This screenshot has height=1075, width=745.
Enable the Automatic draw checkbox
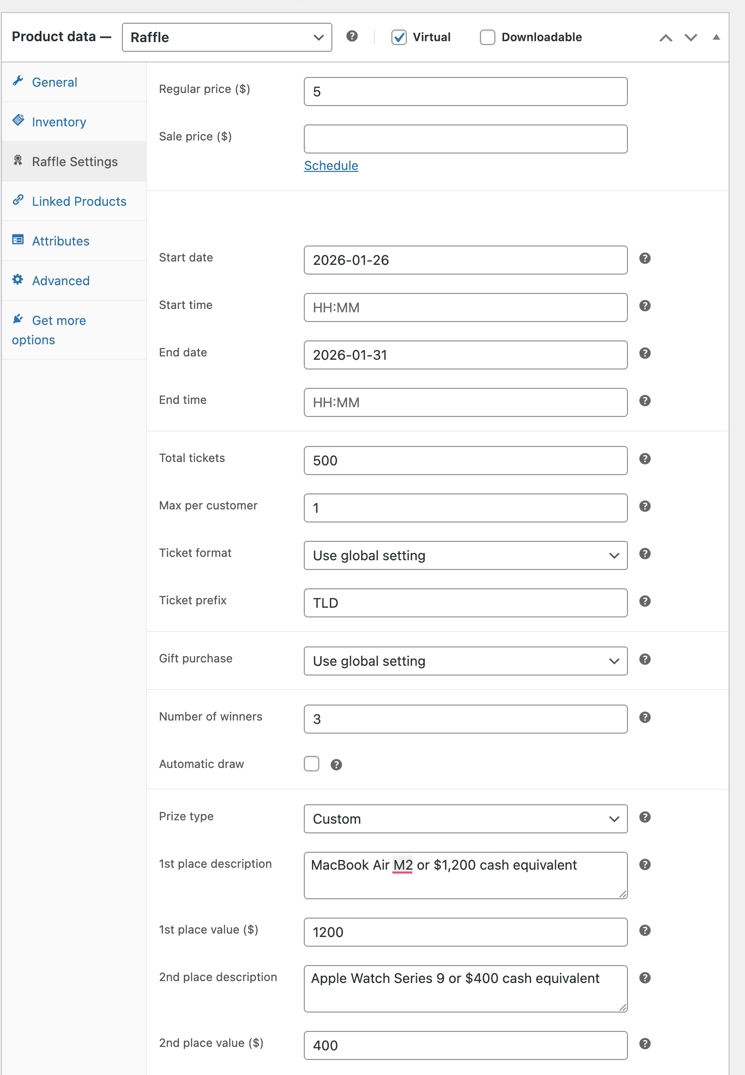click(x=312, y=764)
